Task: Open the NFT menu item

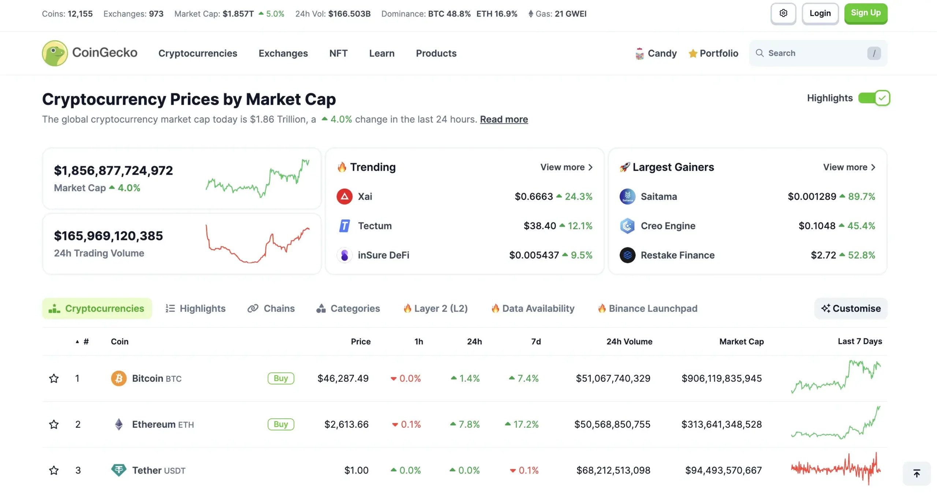Action: pyautogui.click(x=338, y=53)
